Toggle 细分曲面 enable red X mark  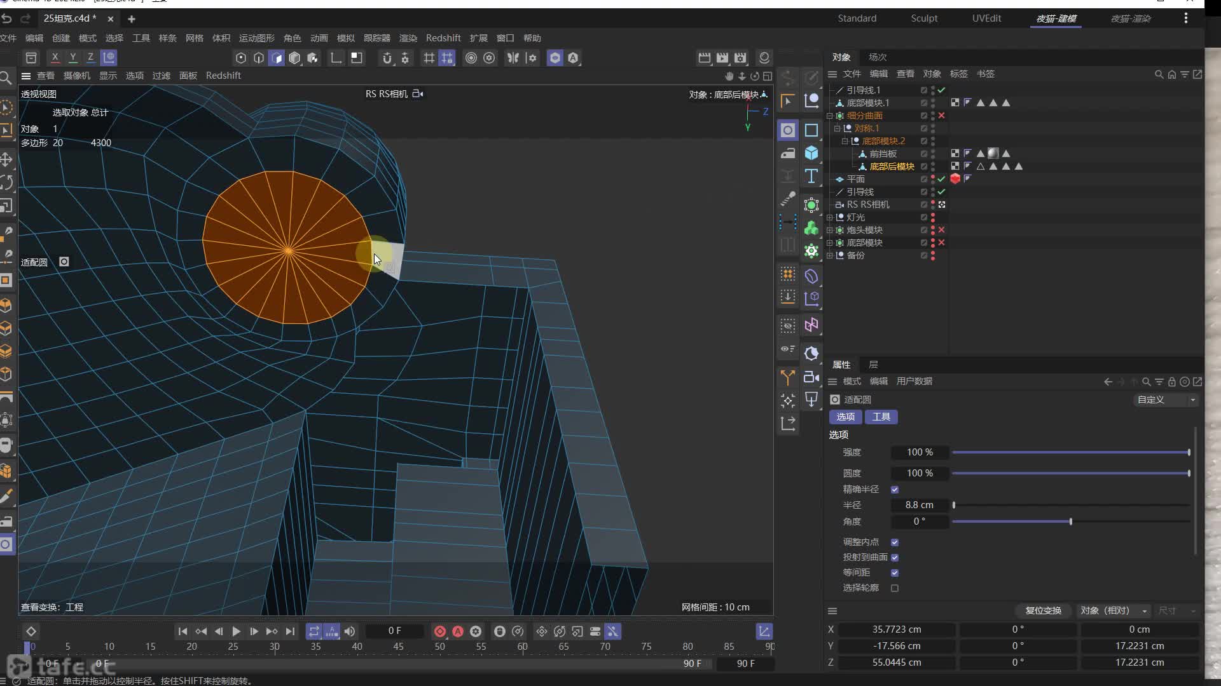(942, 116)
